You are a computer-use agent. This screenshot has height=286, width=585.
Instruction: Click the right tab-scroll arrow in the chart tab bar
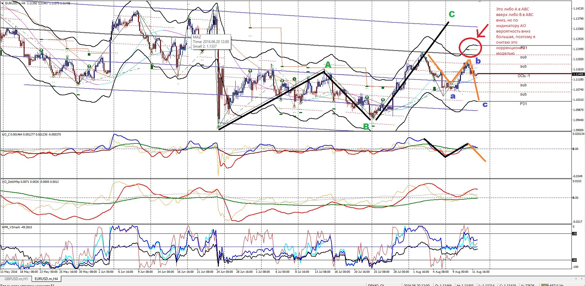point(581,279)
